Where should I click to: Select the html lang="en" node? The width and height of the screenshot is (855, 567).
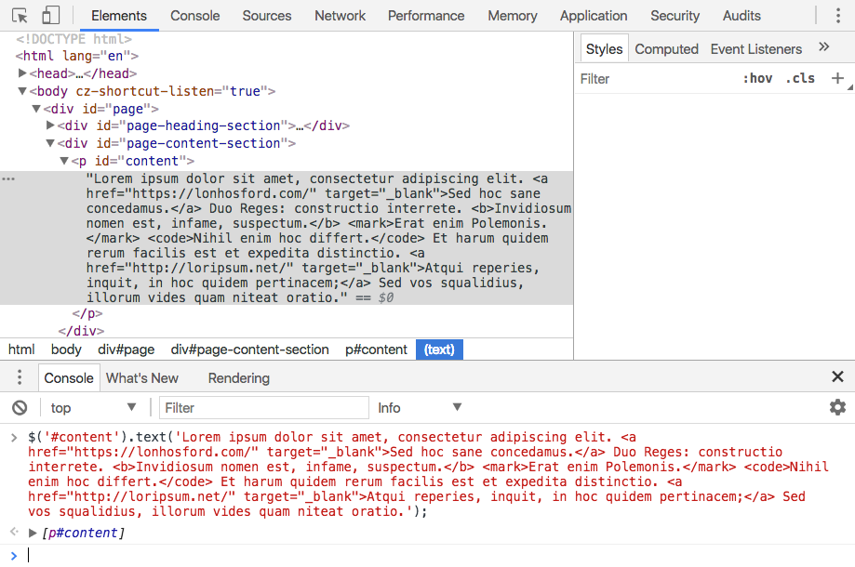click(77, 56)
